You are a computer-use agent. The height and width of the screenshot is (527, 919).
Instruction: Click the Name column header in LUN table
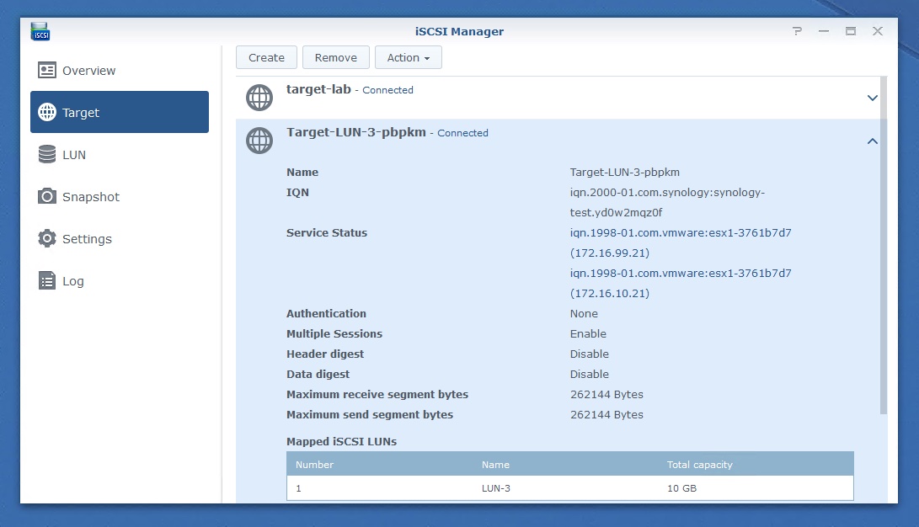[495, 465]
